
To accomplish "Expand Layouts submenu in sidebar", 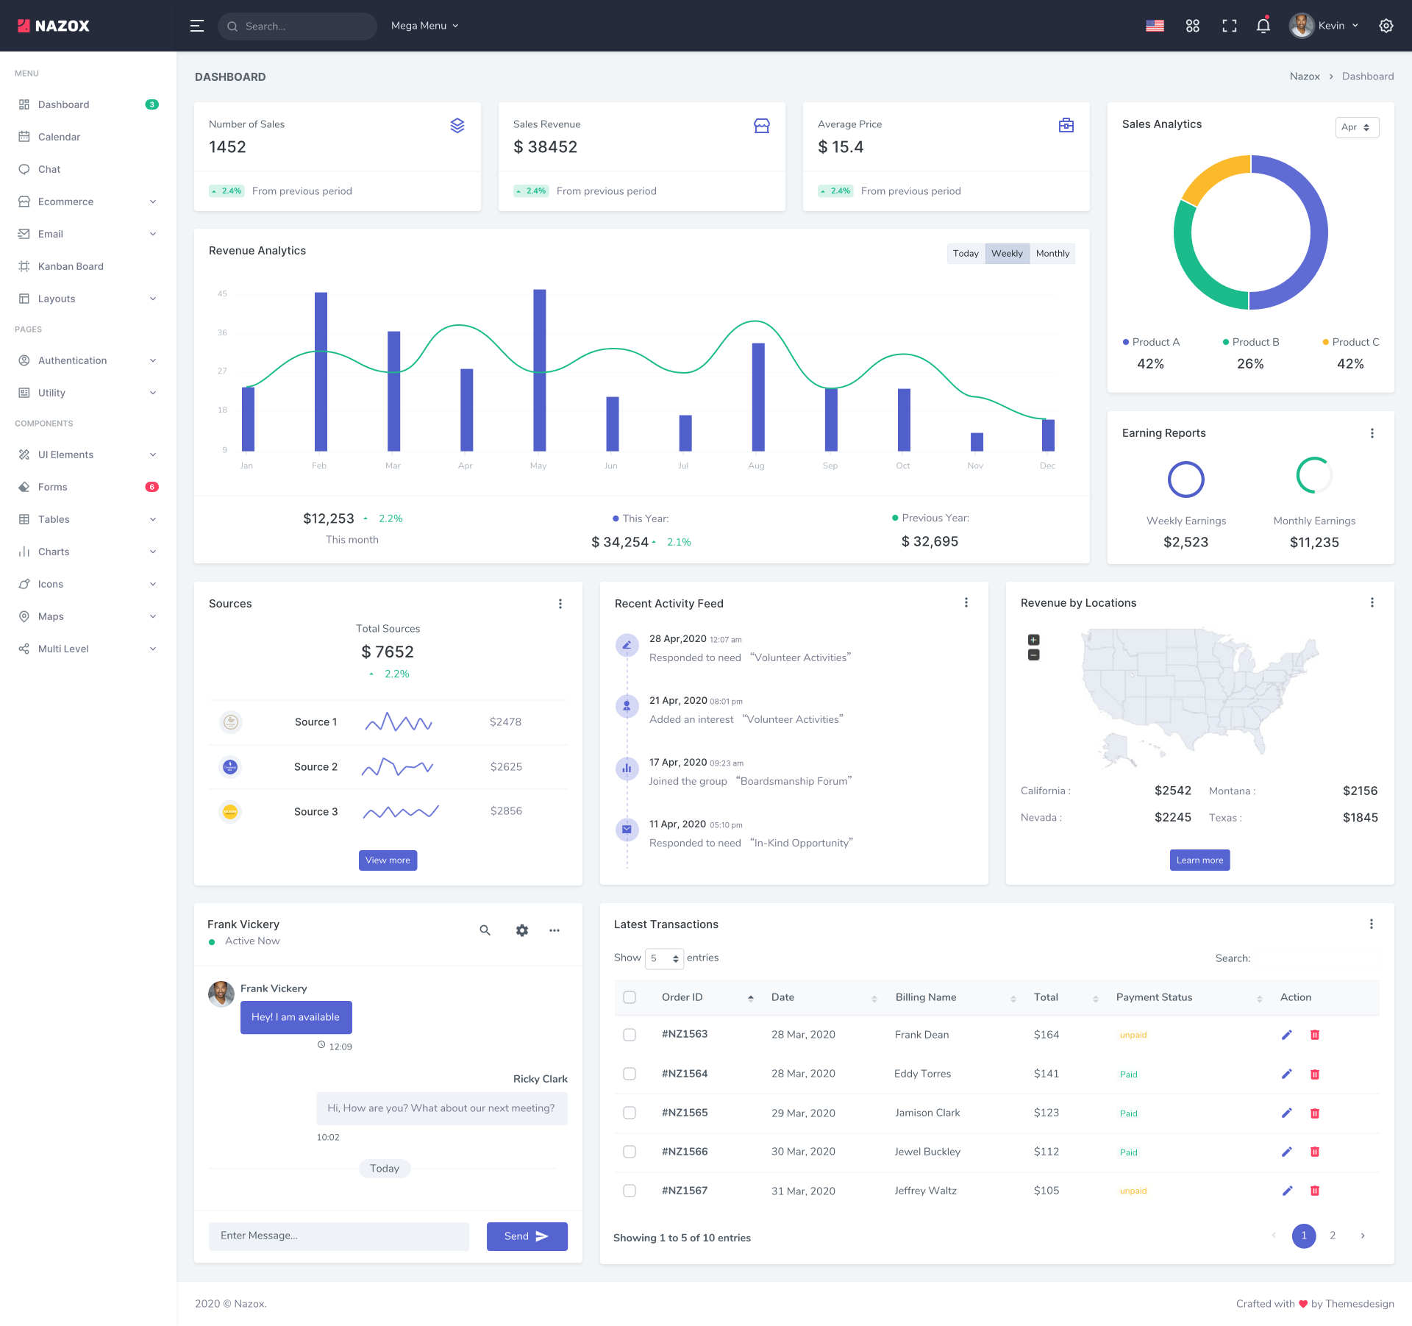I will tap(88, 299).
